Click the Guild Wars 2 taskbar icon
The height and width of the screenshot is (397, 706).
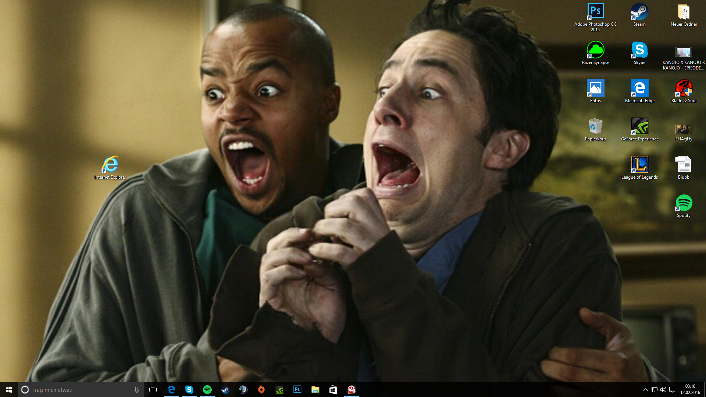pyautogui.click(x=352, y=390)
